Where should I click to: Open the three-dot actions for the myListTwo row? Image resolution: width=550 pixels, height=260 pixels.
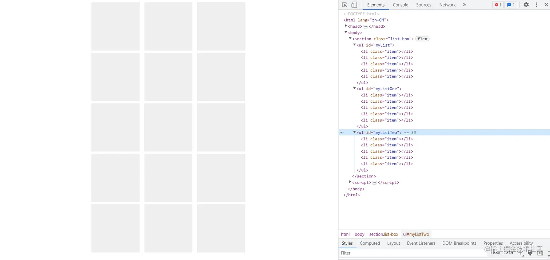coord(342,133)
